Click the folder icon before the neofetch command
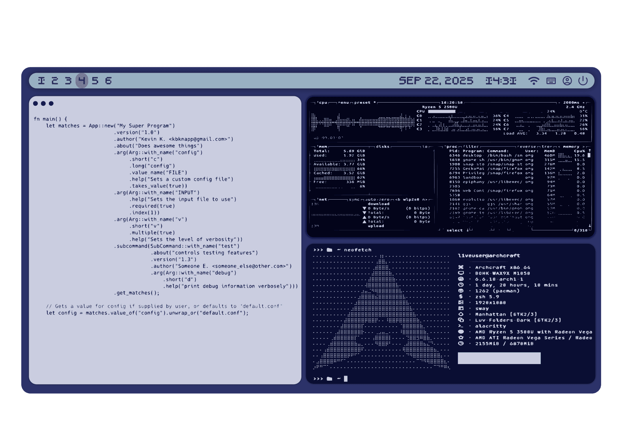Image resolution: width=626 pixels, height=443 pixels. tap(329, 250)
